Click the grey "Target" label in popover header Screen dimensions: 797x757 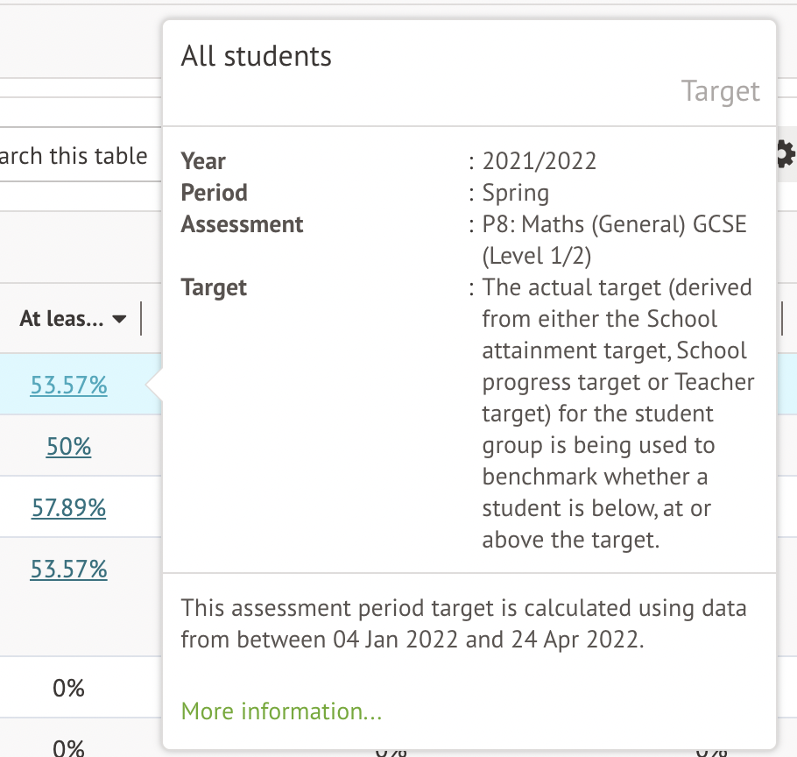pyautogui.click(x=720, y=91)
